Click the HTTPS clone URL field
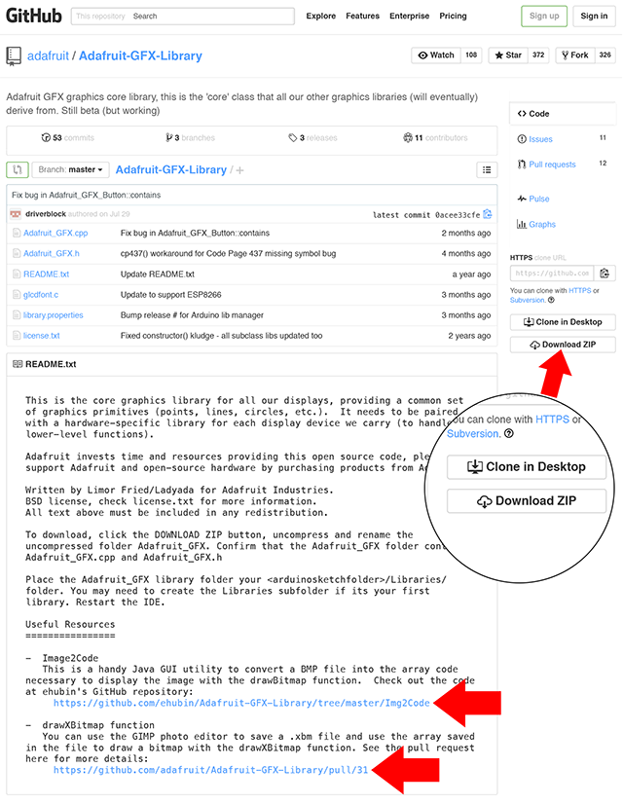Viewport: 623px width, 804px height. (552, 274)
